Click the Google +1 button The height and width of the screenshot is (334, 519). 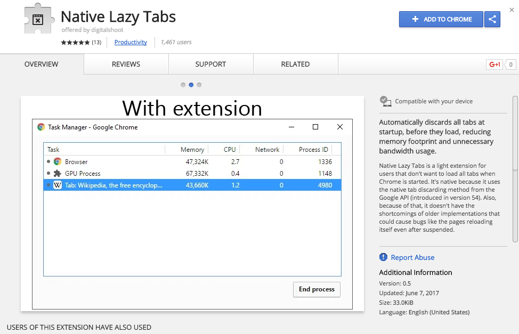coord(494,64)
